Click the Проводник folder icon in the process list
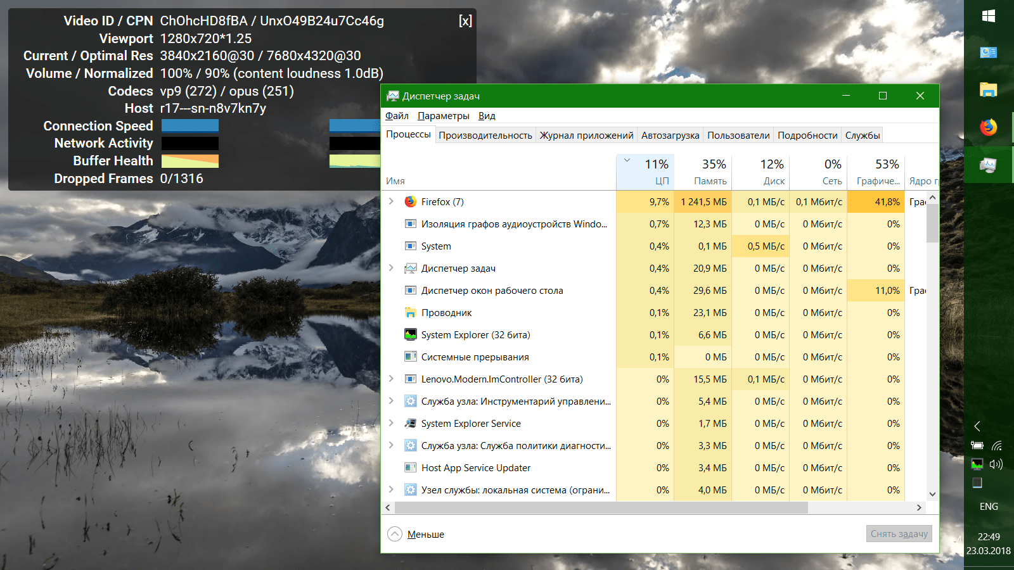The width and height of the screenshot is (1014, 570). pos(411,313)
